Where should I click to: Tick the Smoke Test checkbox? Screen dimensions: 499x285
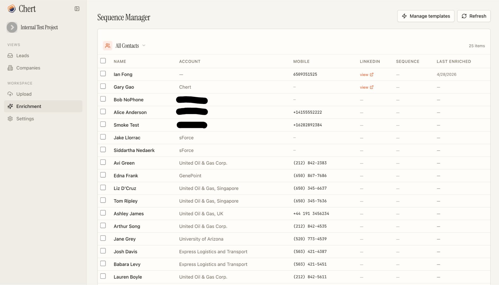click(103, 124)
